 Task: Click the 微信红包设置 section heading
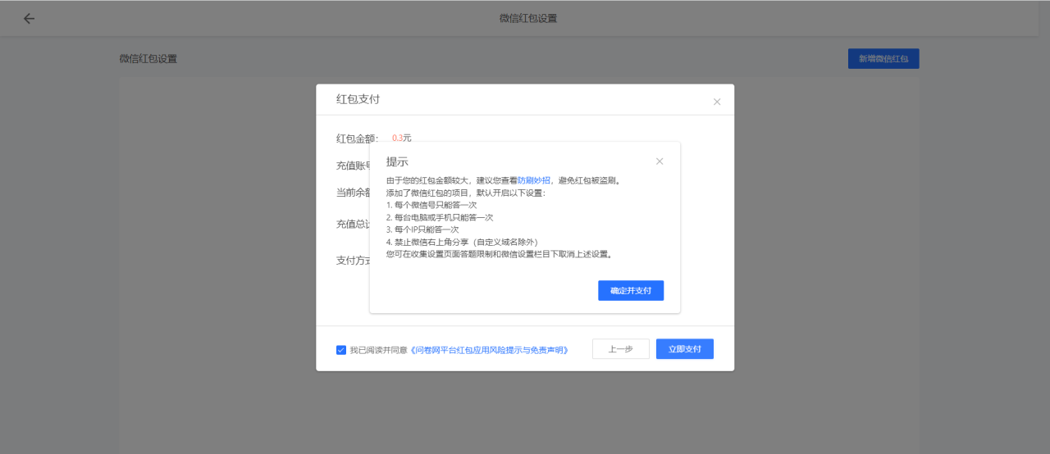tap(148, 59)
